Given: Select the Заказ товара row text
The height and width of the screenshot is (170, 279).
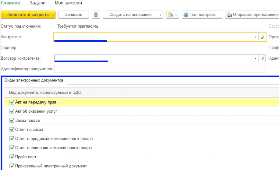Looking at the screenshot, I should (x=27, y=120).
